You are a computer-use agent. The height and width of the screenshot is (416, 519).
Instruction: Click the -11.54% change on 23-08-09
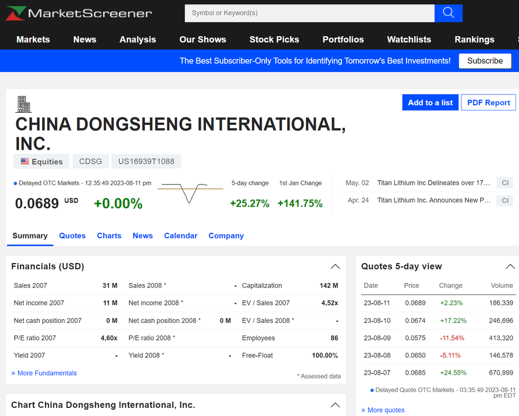pyautogui.click(x=452, y=338)
